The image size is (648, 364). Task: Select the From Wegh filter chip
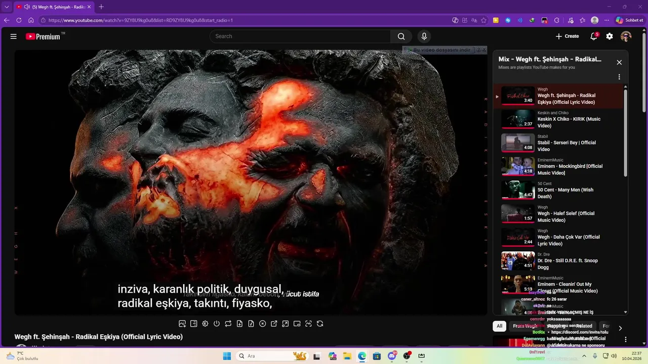point(524,326)
